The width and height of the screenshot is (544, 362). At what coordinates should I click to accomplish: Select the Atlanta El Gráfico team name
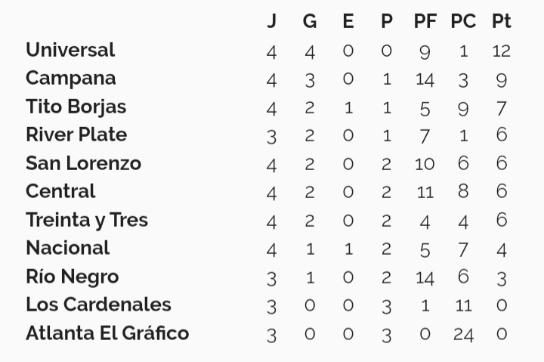(x=107, y=333)
